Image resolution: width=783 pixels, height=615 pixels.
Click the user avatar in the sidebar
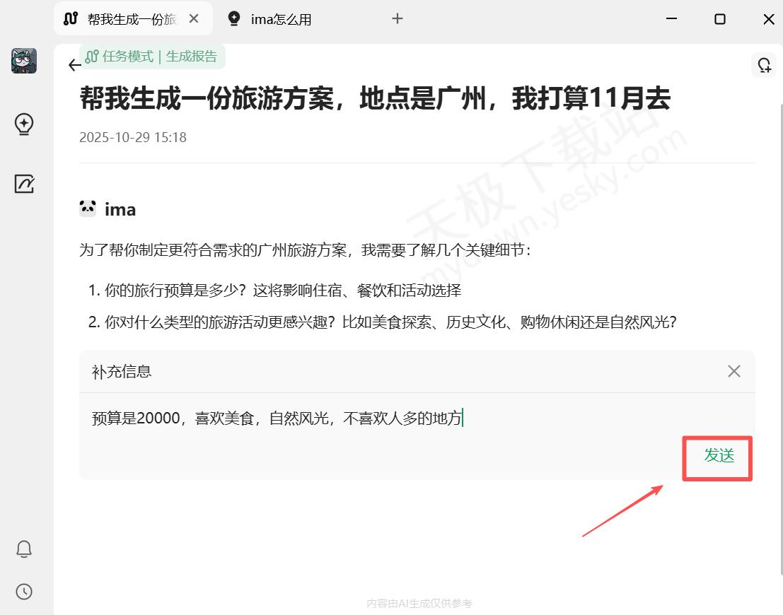point(24,61)
